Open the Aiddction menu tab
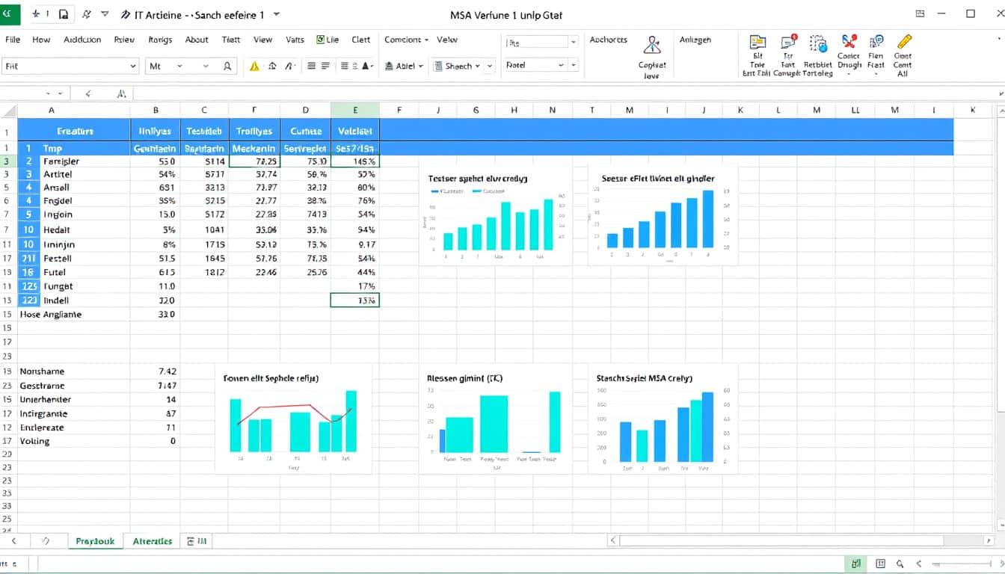The height and width of the screenshot is (574, 1005). 82,40
